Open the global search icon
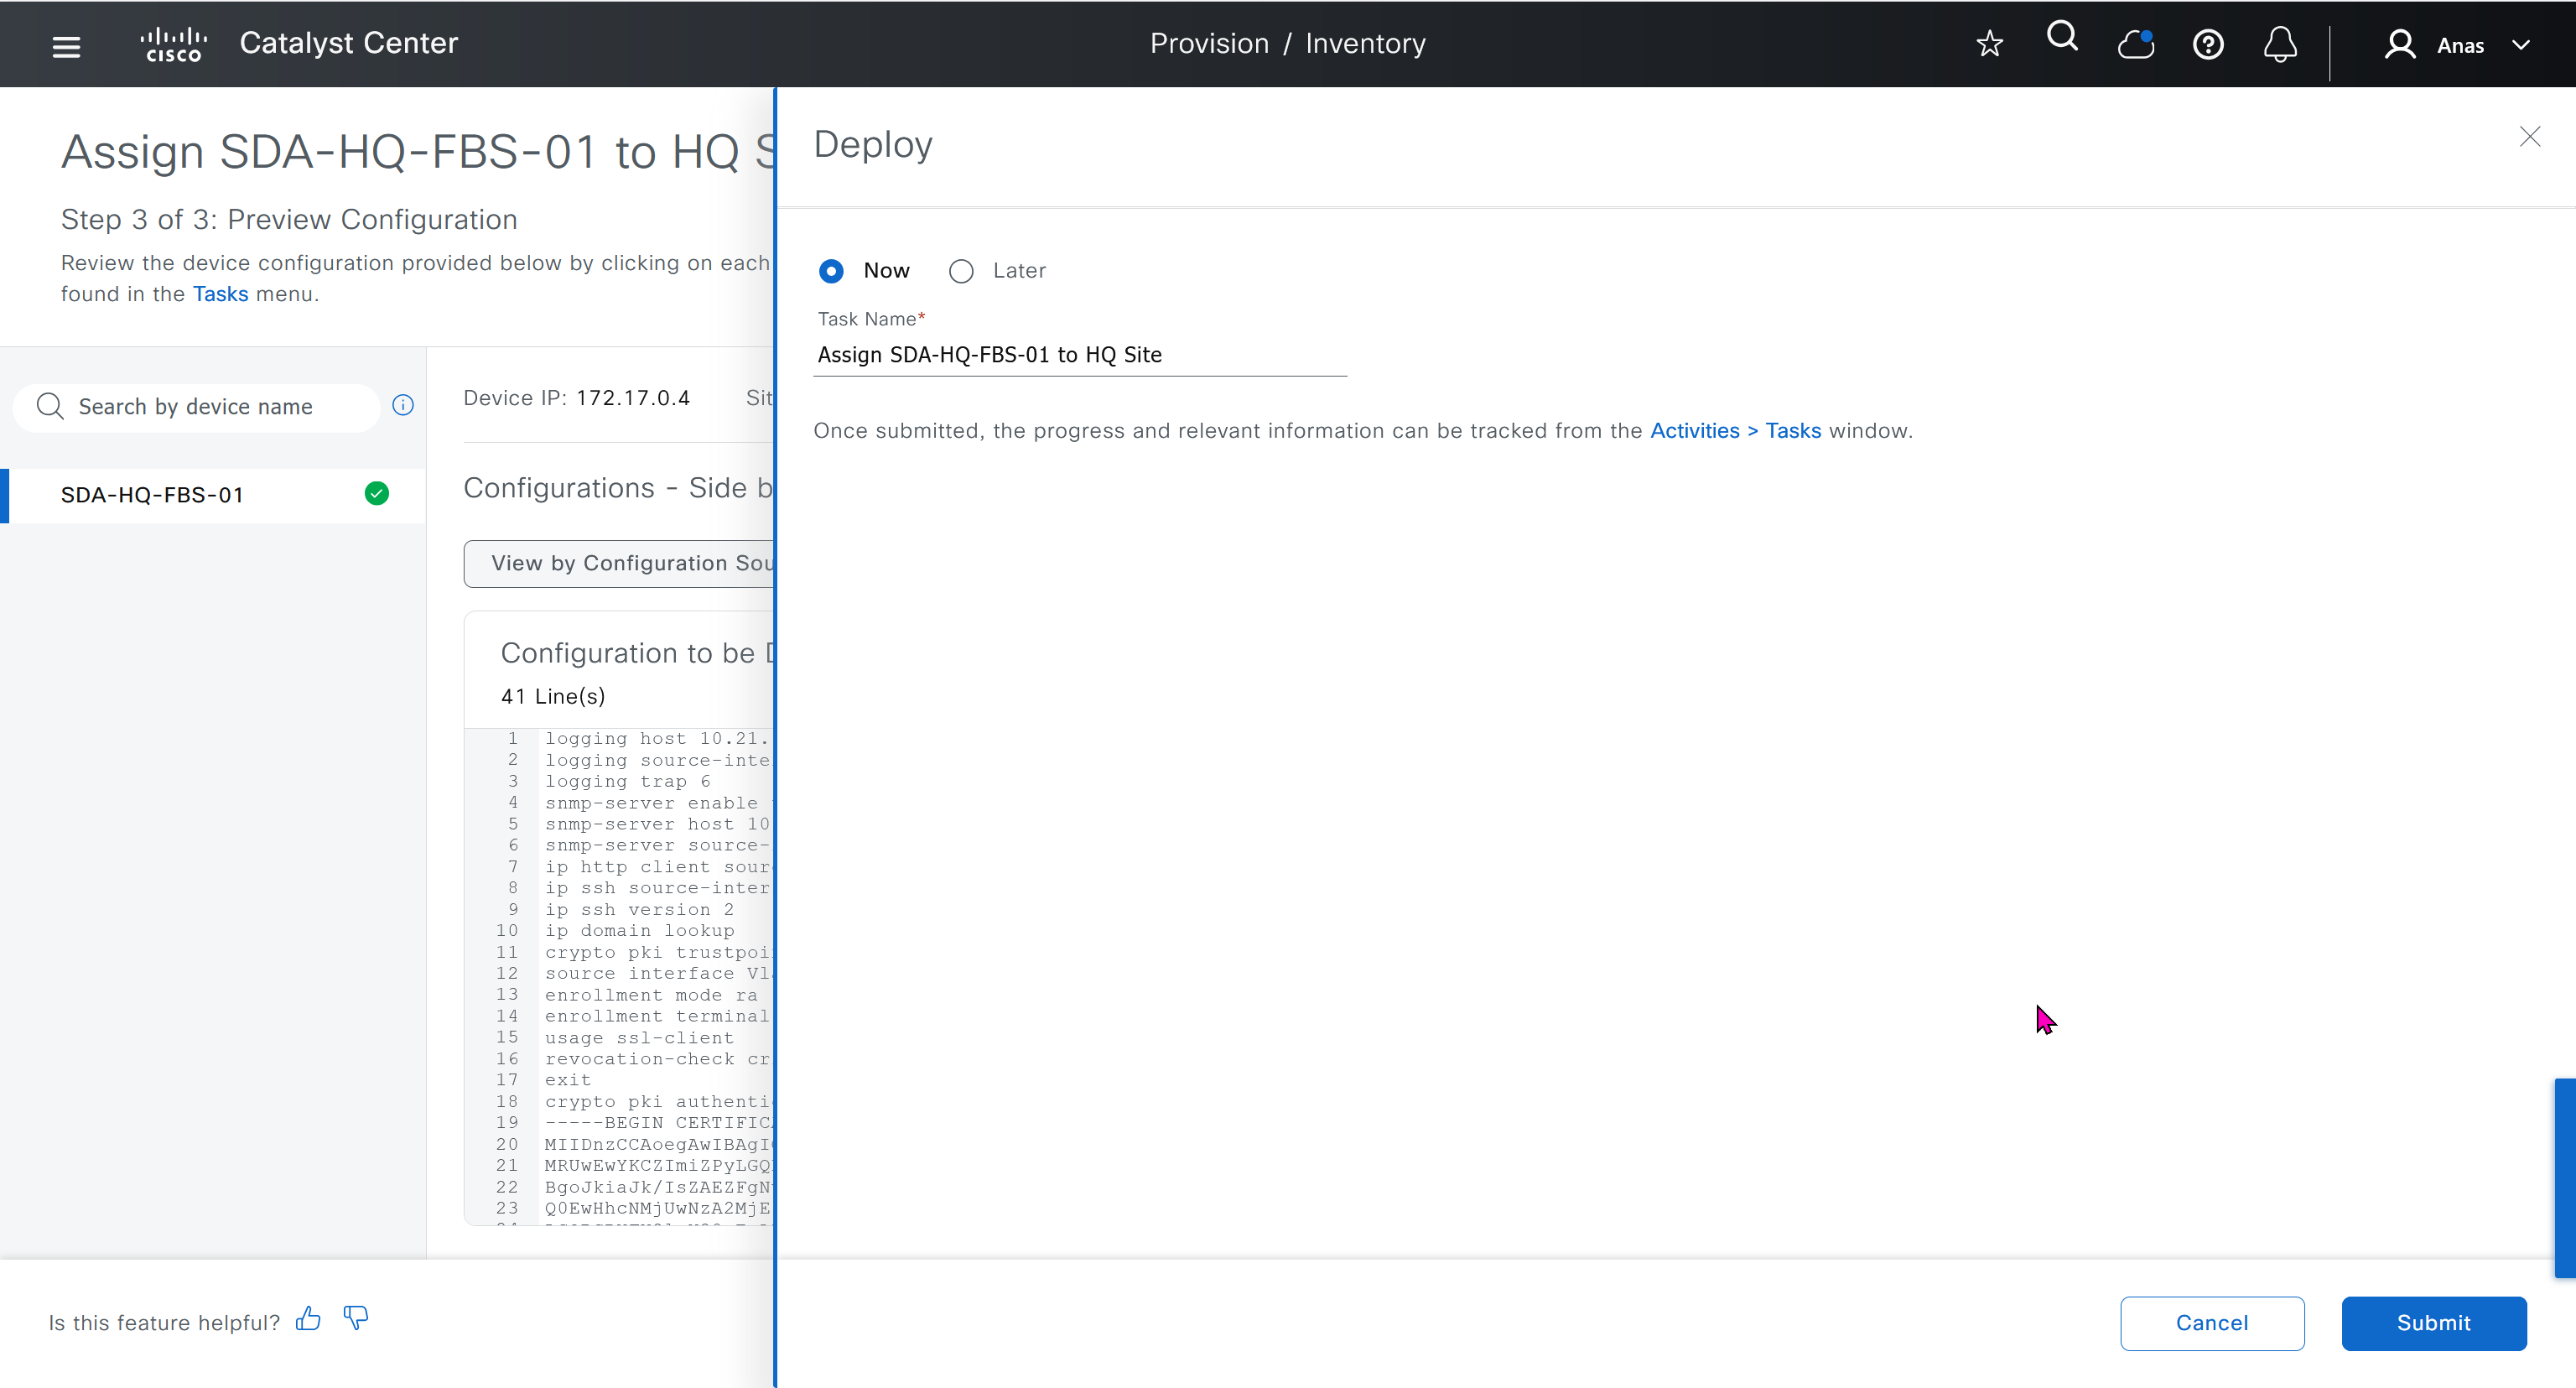2576x1388 pixels. click(2061, 37)
